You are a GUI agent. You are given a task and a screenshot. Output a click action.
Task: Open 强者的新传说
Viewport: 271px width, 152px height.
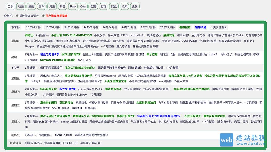pyautogui.click(x=113, y=89)
